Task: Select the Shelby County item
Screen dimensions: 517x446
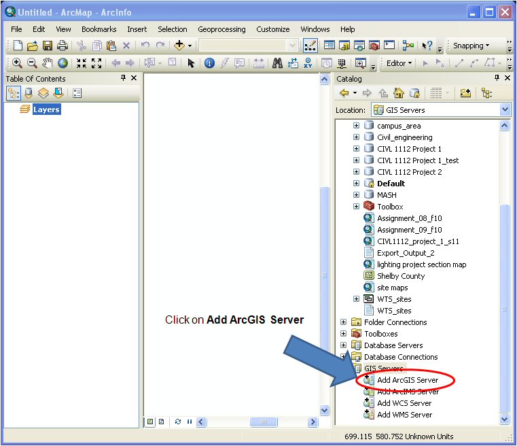Action: coord(401,276)
